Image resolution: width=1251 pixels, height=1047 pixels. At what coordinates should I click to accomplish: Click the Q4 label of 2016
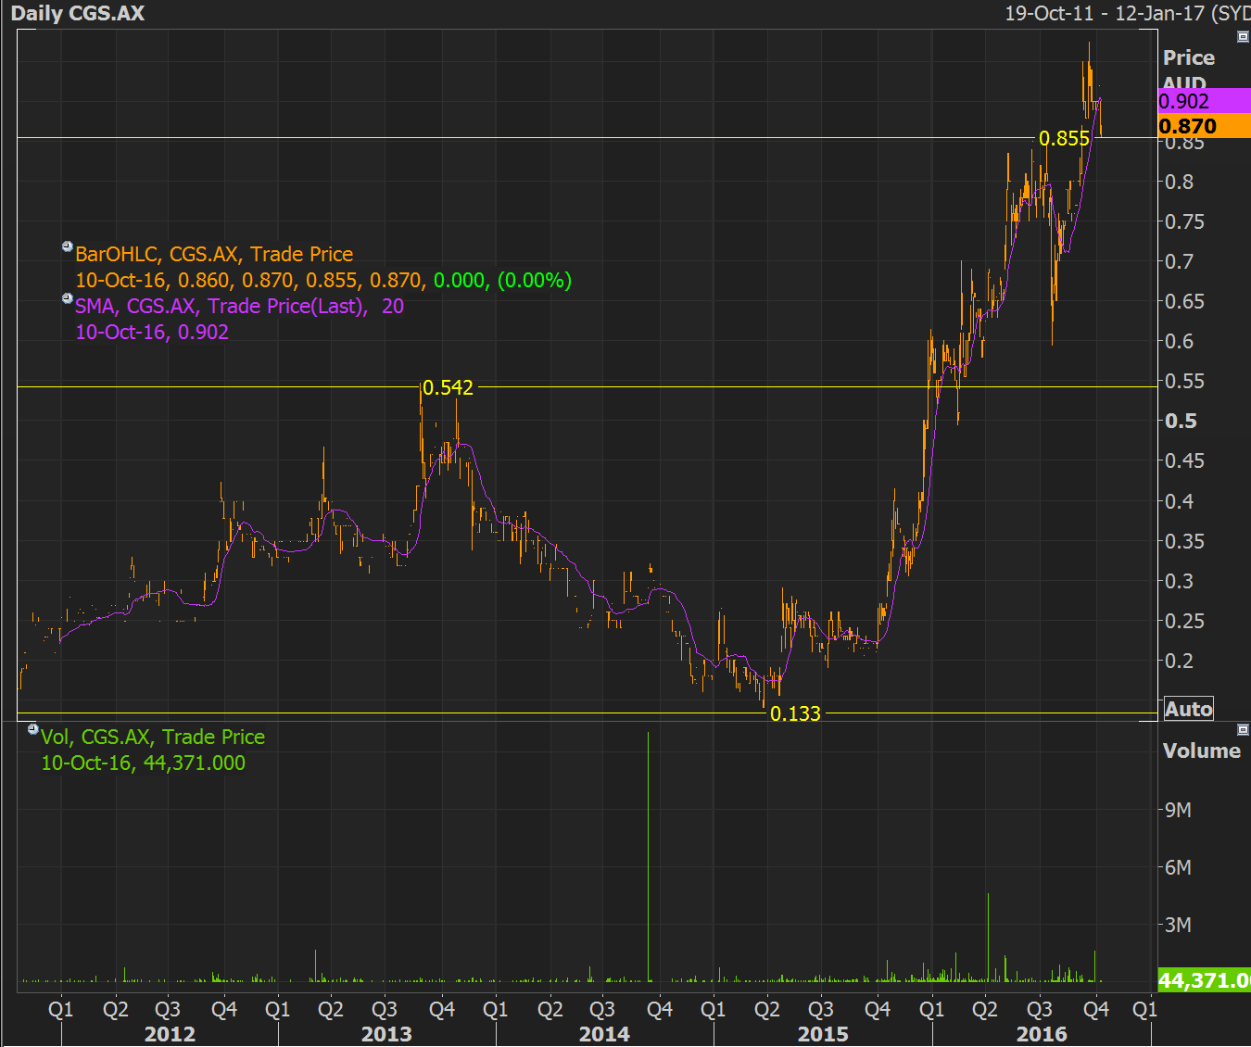[1096, 1009]
